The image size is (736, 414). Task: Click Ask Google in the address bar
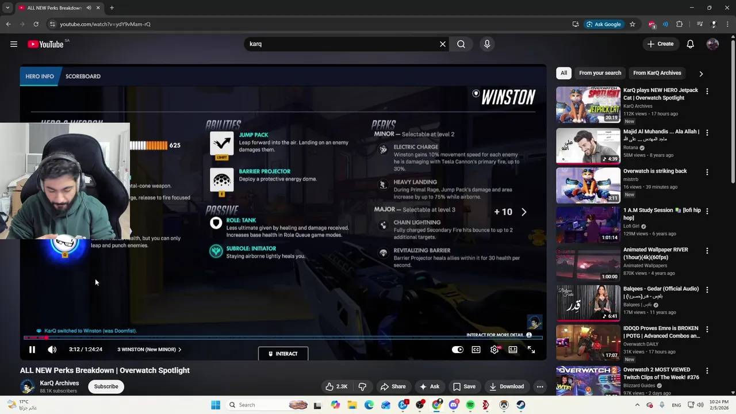604,24
